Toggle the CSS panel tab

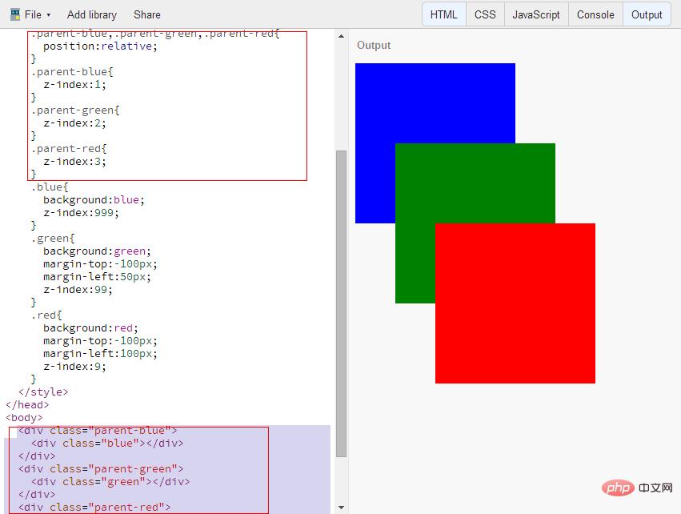[x=485, y=14]
